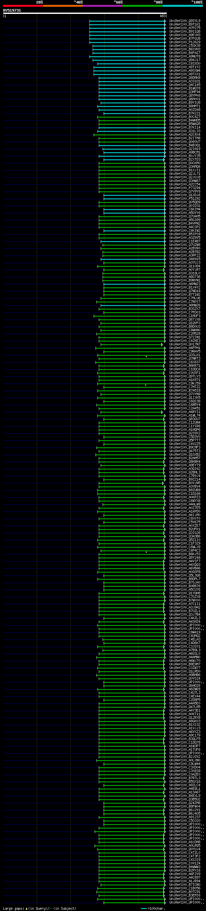Select the label UniRef100_Q8Y246

[185, 558]
